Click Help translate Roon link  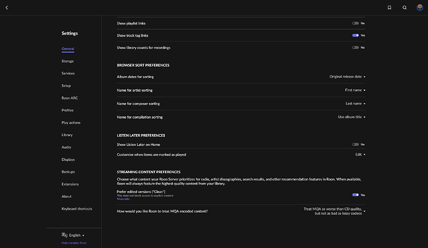click(x=74, y=243)
